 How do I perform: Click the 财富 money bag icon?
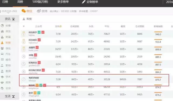(2, 37)
